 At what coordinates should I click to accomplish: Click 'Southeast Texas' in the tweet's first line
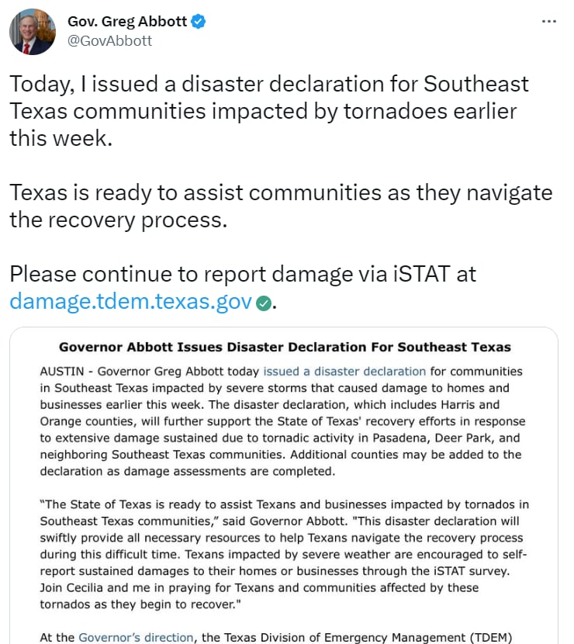pos(475,84)
